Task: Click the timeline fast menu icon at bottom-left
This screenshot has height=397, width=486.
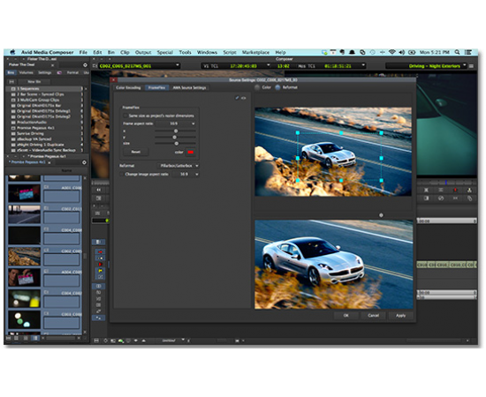Action: pyautogui.click(x=96, y=341)
